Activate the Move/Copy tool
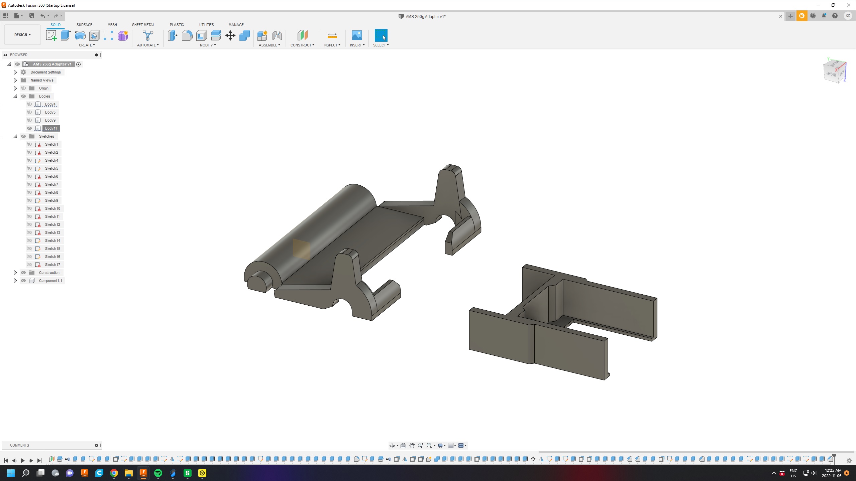The width and height of the screenshot is (856, 481). [x=230, y=35]
